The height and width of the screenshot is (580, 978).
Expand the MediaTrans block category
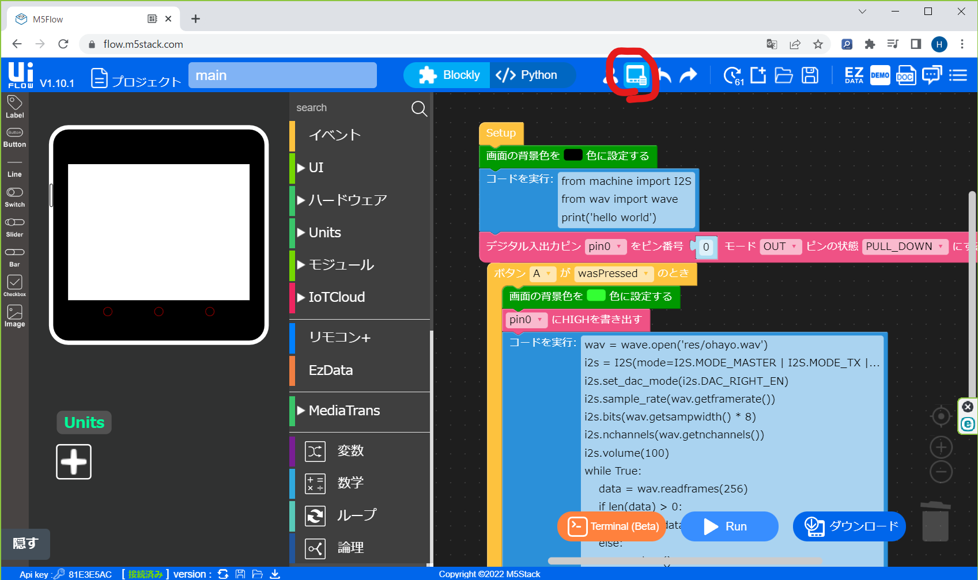[360, 411]
